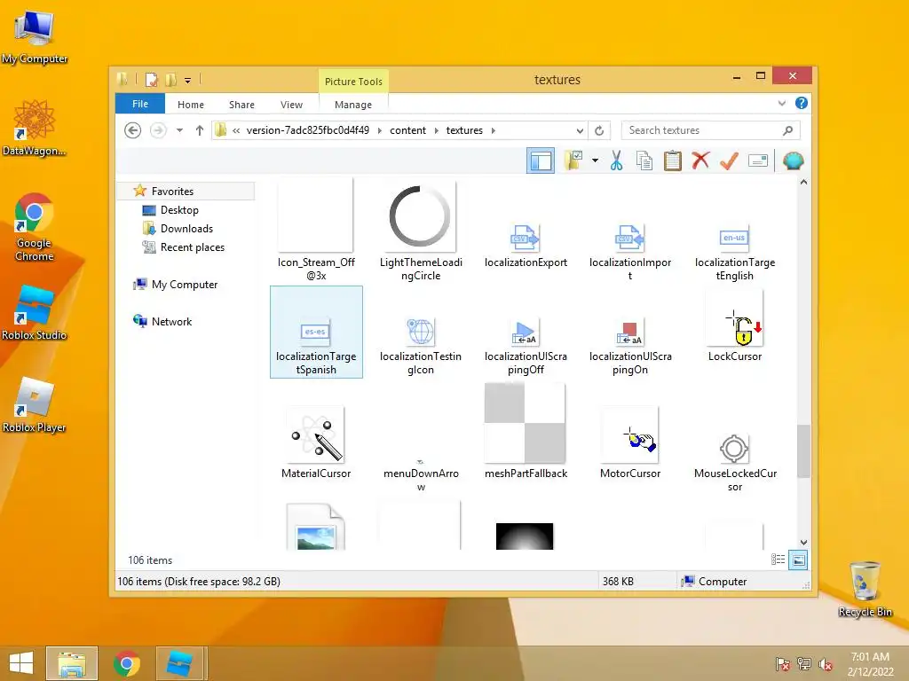Refresh the textures folder
This screenshot has width=909, height=681.
coord(599,130)
